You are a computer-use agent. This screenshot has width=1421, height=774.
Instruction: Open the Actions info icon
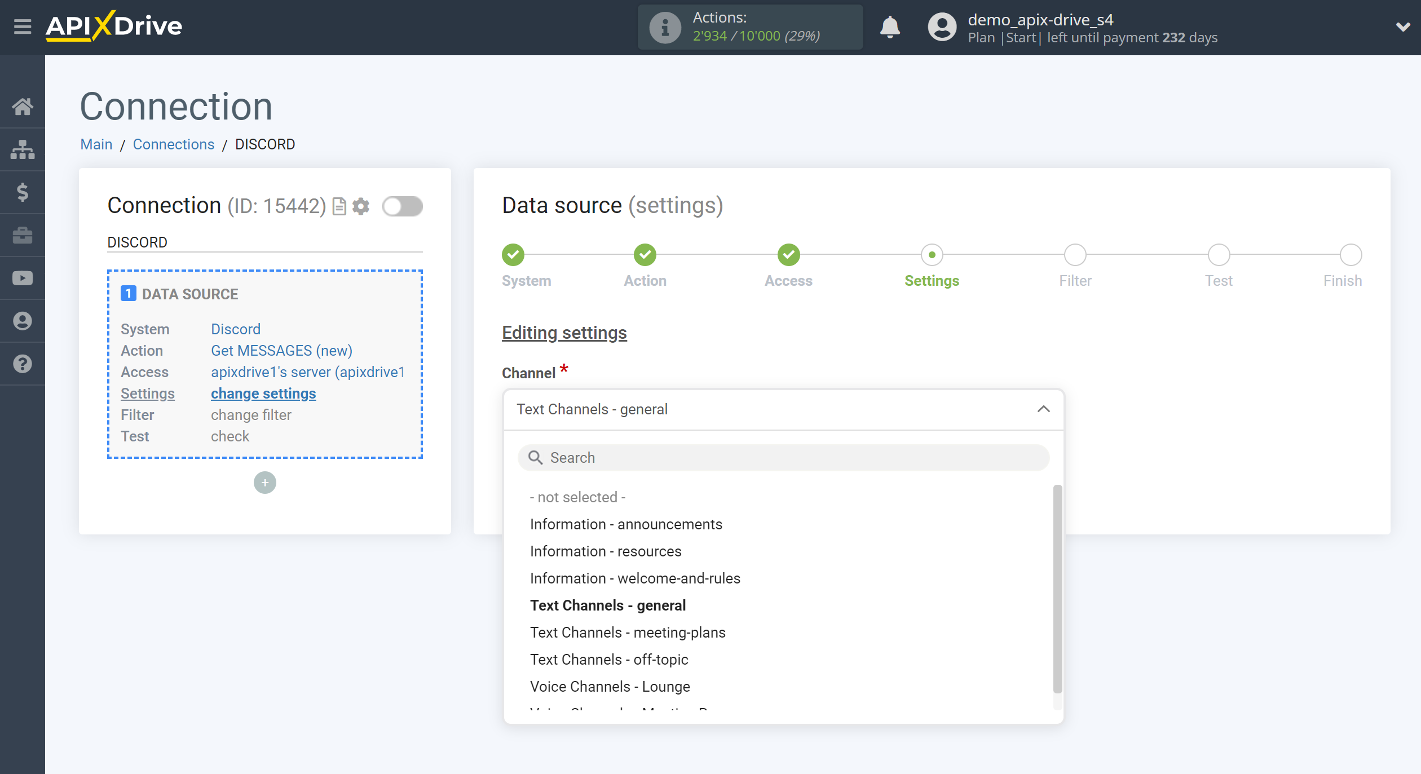[x=665, y=27]
